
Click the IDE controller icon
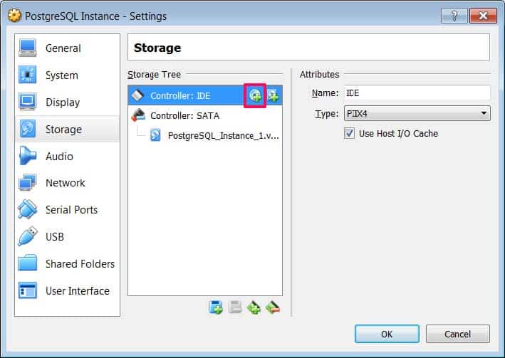tap(137, 95)
